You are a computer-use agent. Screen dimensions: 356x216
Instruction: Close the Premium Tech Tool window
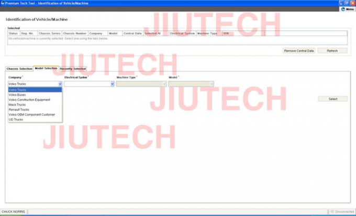352,3
